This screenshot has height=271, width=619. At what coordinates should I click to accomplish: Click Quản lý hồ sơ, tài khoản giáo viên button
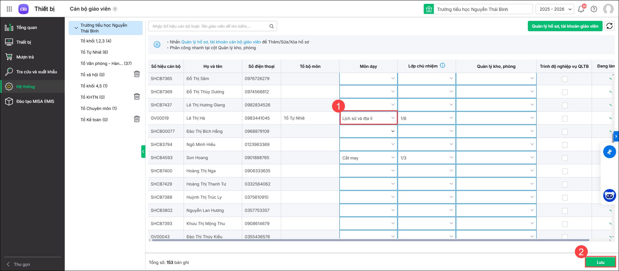pos(565,26)
